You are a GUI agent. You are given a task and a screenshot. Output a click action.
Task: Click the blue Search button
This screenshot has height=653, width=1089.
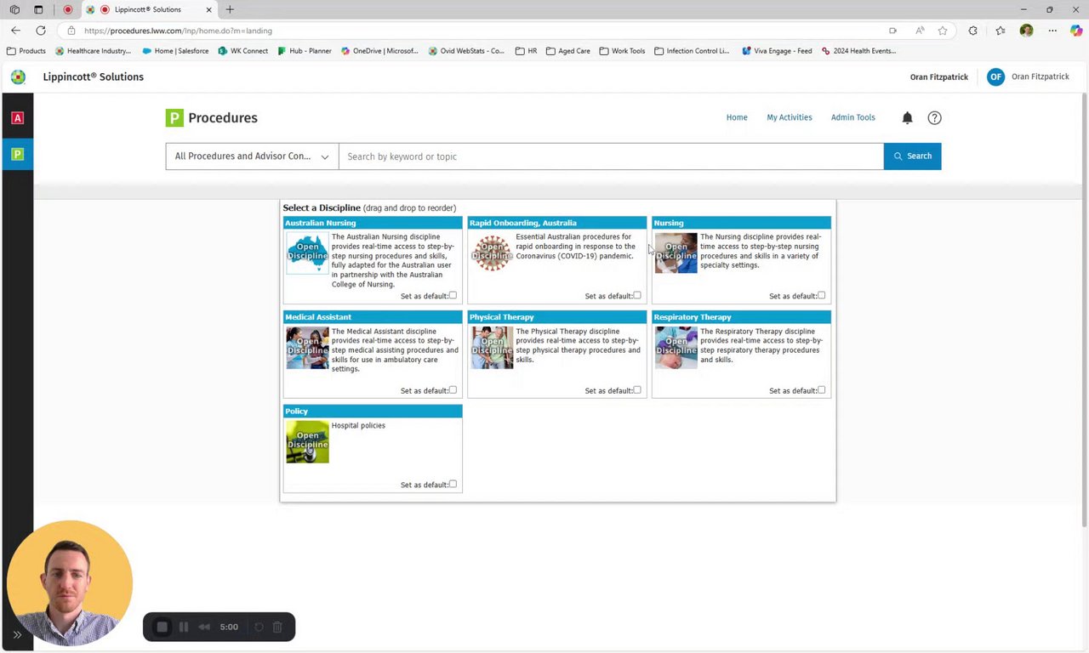point(912,156)
